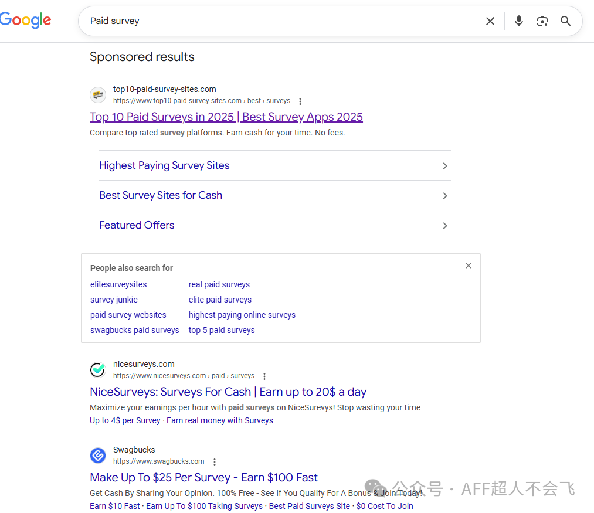Open Highest Paying Survey Sites link
594x513 pixels.
point(164,165)
